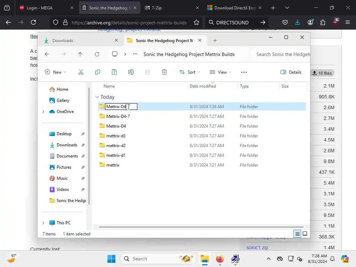Open the See more three-dots menu
This screenshot has width=356, height=267.
[x=244, y=72]
